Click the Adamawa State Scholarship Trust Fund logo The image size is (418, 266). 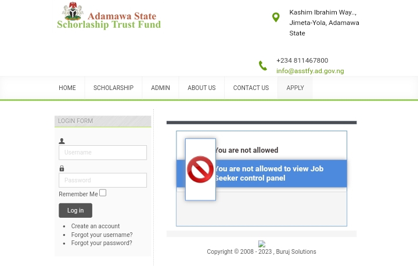(109, 16)
